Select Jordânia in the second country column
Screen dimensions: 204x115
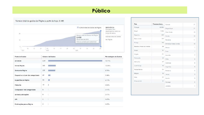(x=168, y=86)
